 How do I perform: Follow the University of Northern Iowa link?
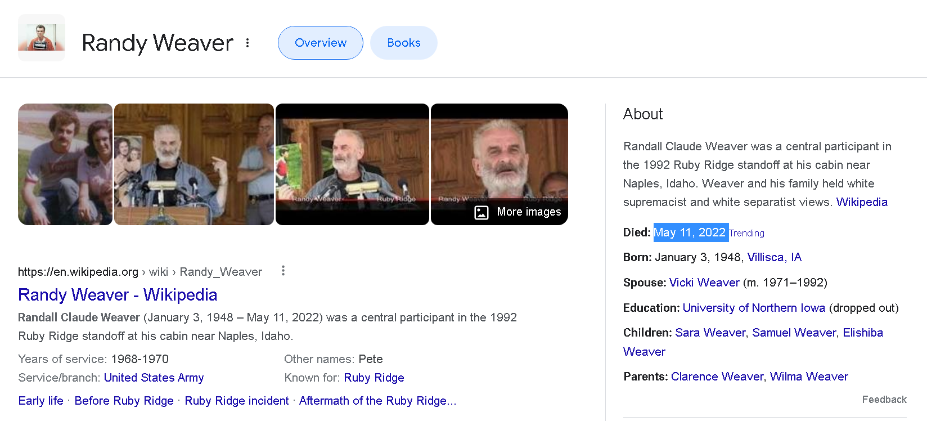point(754,308)
